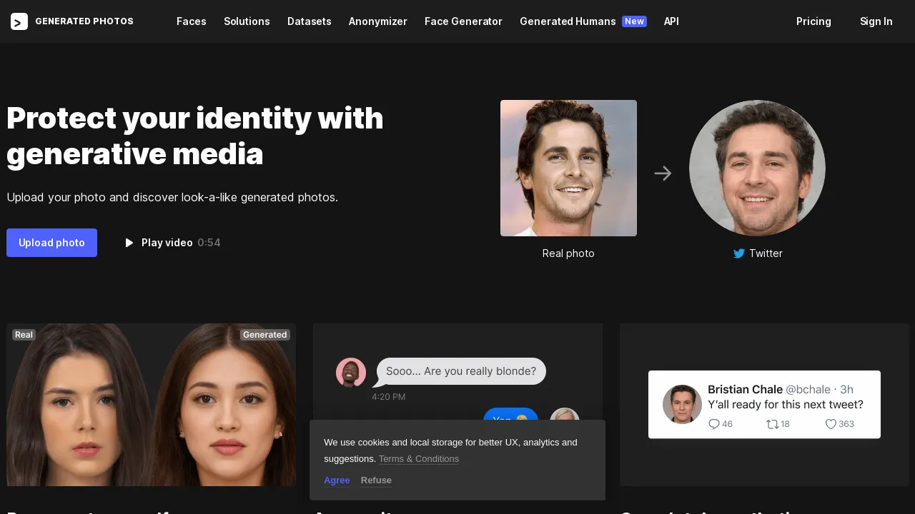Click the Bristian Chale tweet avatar
Viewport: 915px width, 514px height.
(682, 404)
